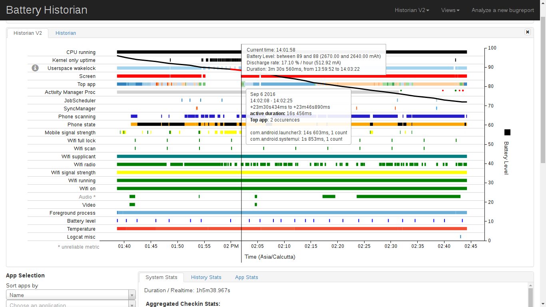The image size is (546, 307).
Task: Open the Views dropdown menu
Action: point(450,10)
